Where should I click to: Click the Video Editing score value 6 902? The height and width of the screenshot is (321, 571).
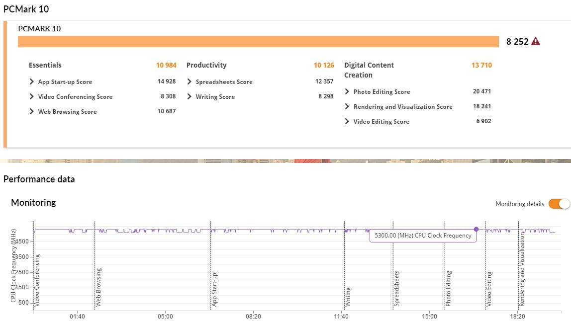[483, 121]
